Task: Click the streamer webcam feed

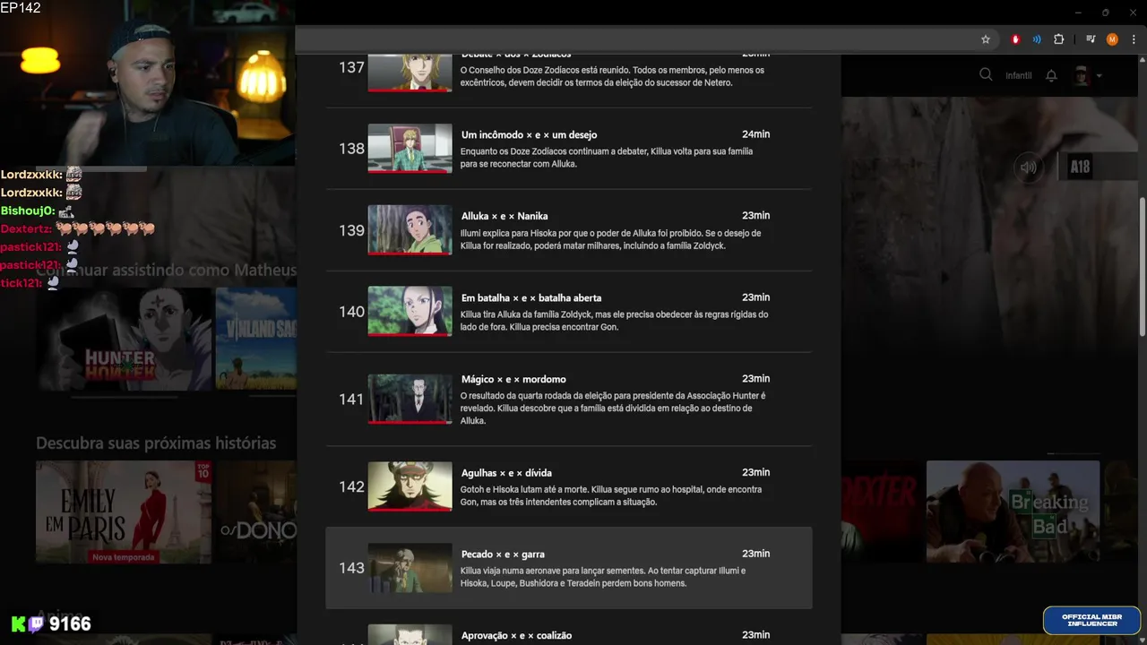Action: (148, 85)
